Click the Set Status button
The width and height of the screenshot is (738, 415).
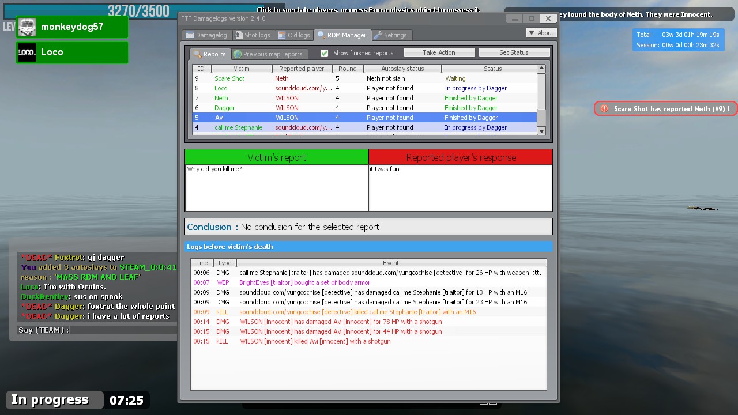point(514,52)
